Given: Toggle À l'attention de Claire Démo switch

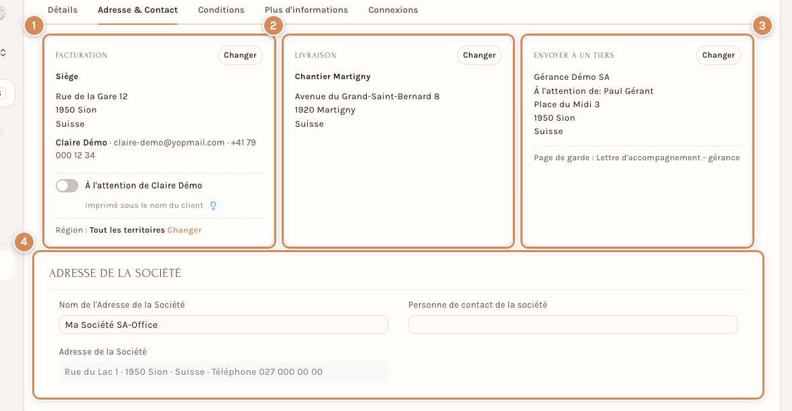Looking at the screenshot, I should pos(66,186).
